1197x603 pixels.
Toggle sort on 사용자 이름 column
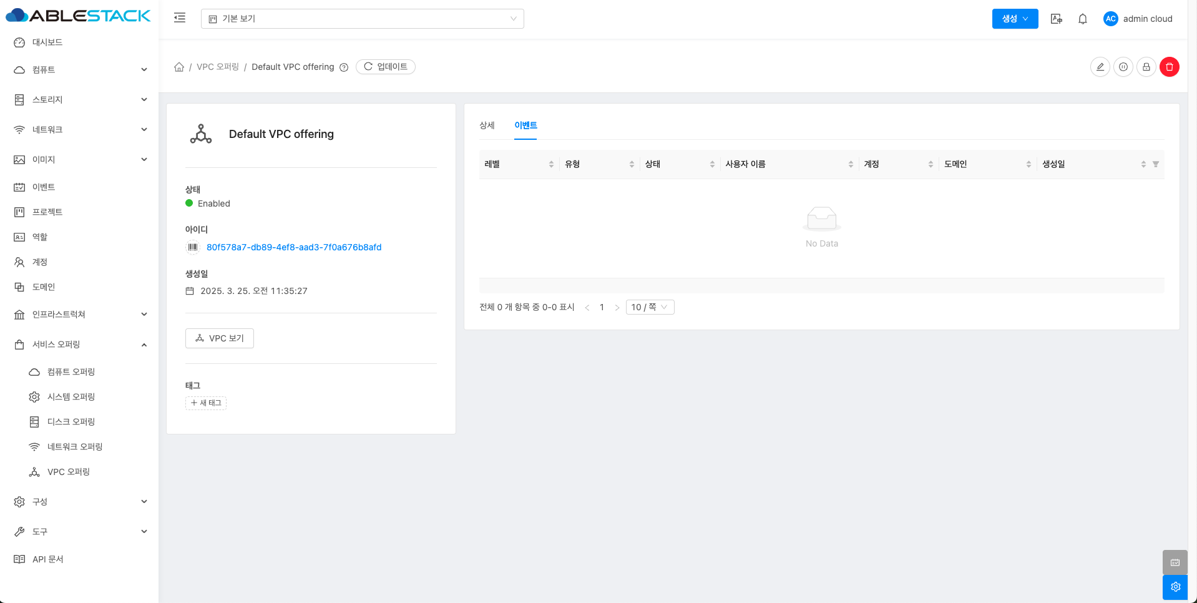pyautogui.click(x=851, y=164)
